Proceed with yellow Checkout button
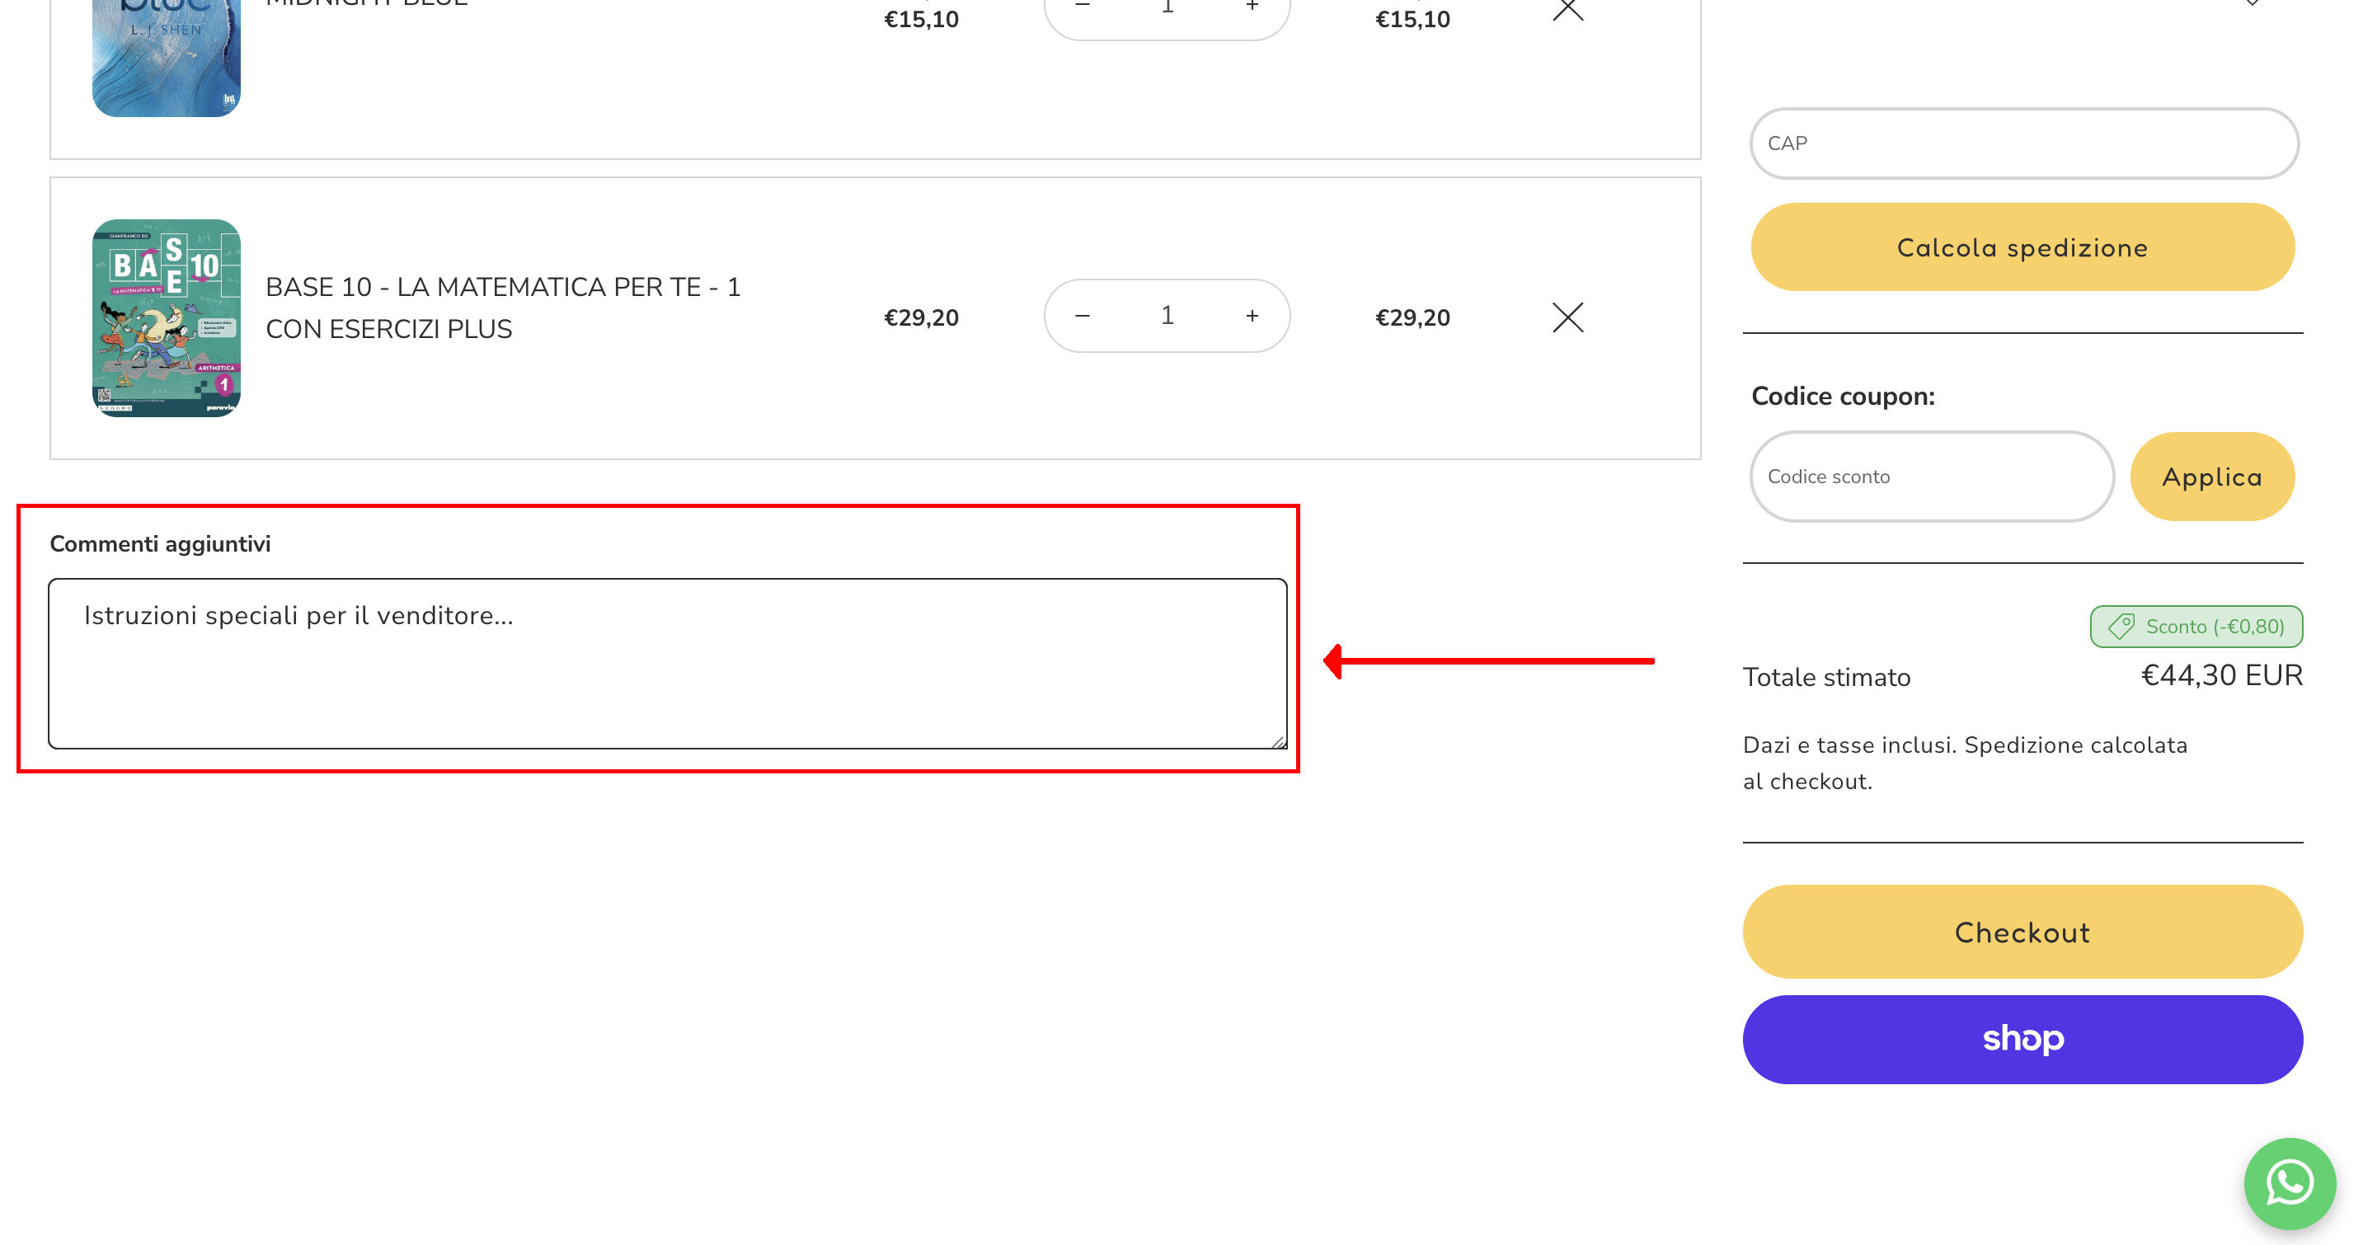Viewport: 2363px width, 1245px height. click(2022, 933)
